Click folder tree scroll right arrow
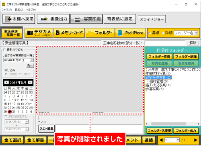Viewport: 201px width, 147px height. tap(199, 124)
